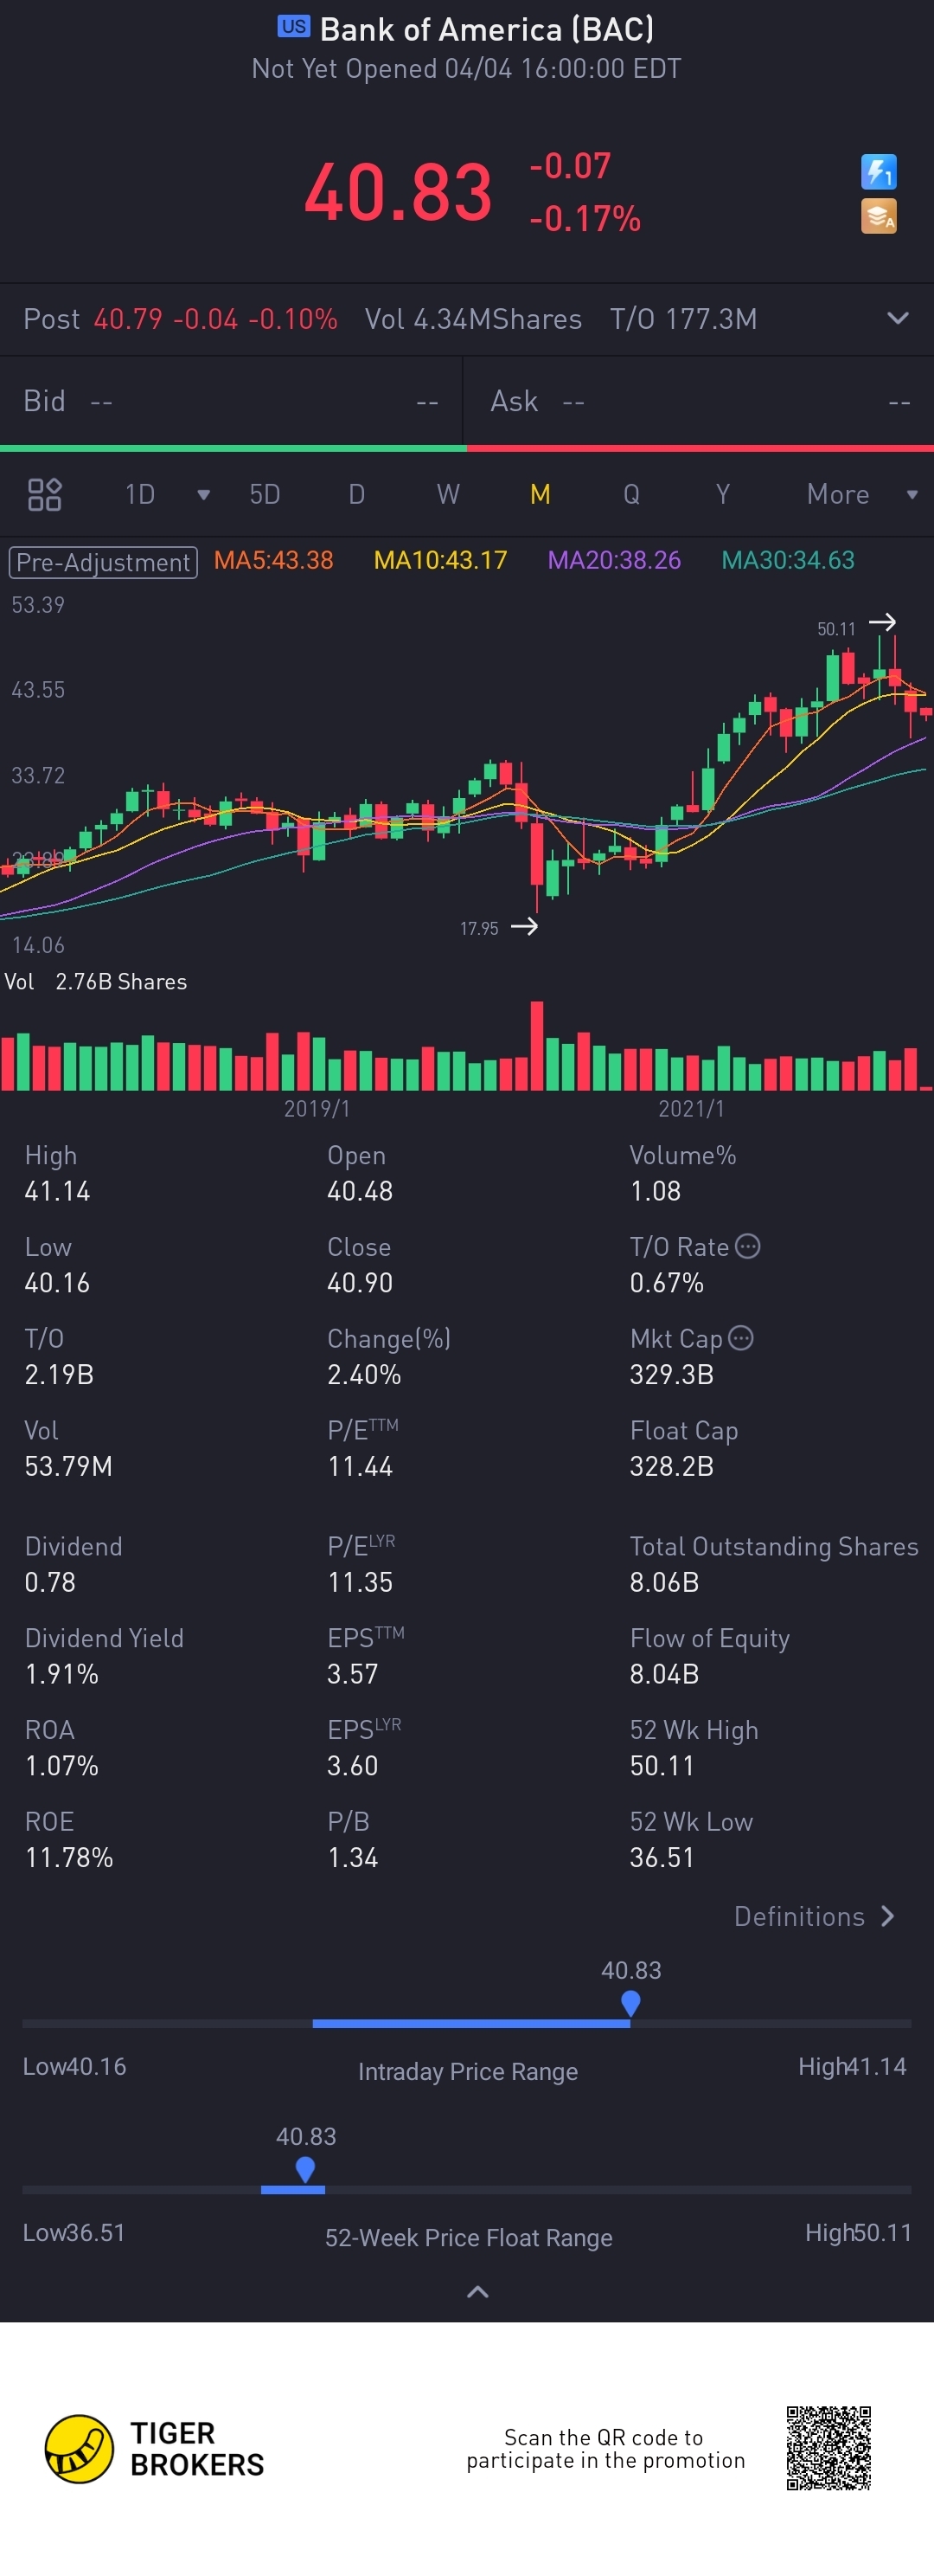Tap the Mkt Cap info icon

[740, 1338]
